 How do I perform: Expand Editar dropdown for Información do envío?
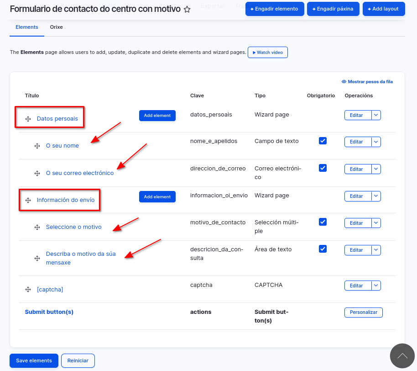pyautogui.click(x=376, y=196)
